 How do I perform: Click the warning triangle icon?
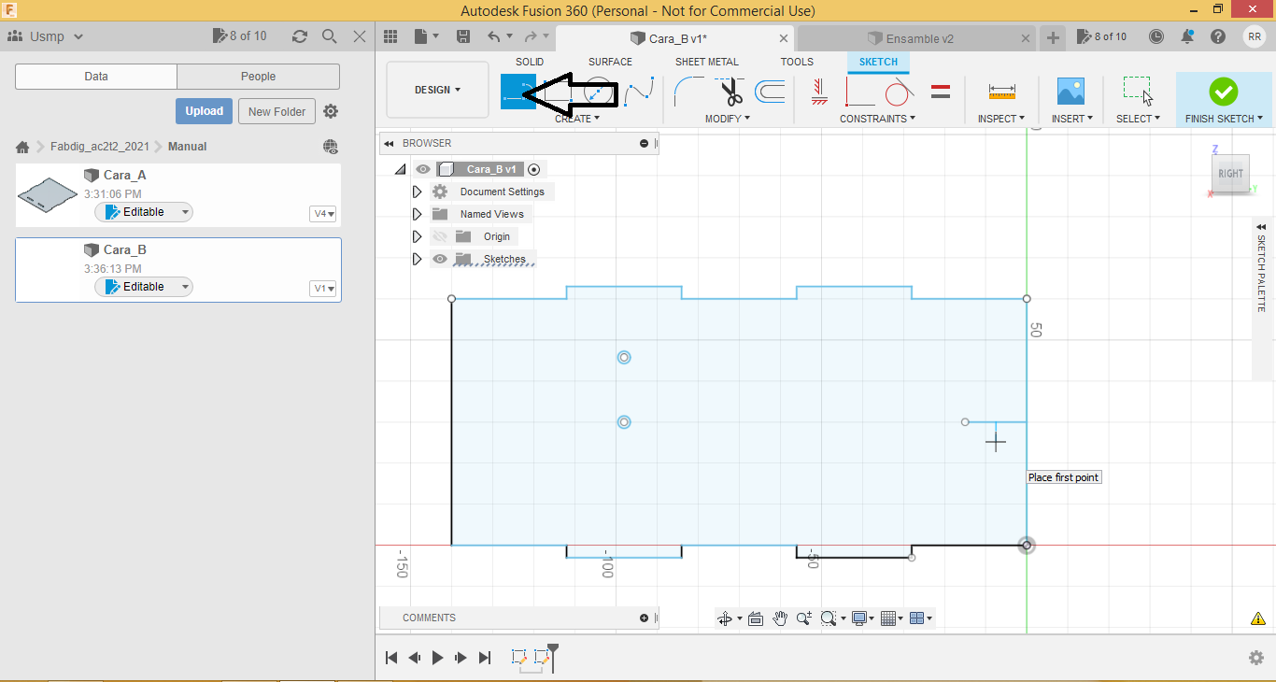1258,618
